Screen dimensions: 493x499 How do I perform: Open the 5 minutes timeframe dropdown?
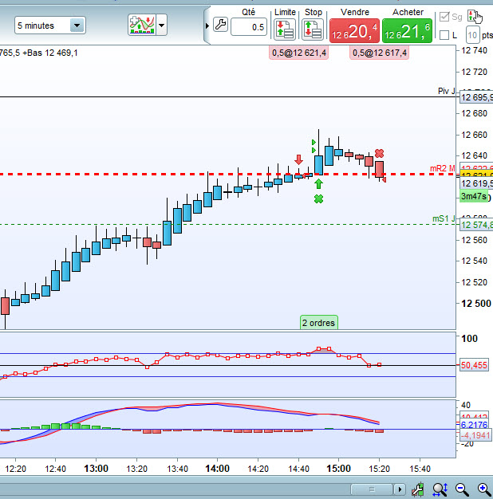(49, 26)
